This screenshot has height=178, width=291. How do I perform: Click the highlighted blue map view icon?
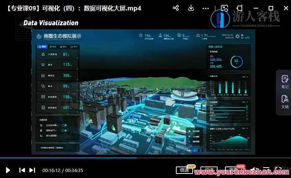pyautogui.click(x=194, y=151)
